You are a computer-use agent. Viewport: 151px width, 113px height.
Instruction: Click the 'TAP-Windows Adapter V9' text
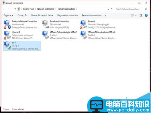pos(22,38)
